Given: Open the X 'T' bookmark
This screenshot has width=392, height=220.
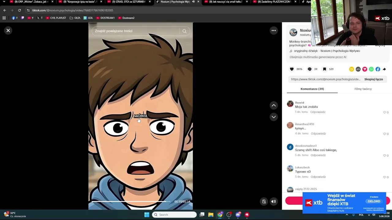Looking at the screenshot, I should [40, 18].
